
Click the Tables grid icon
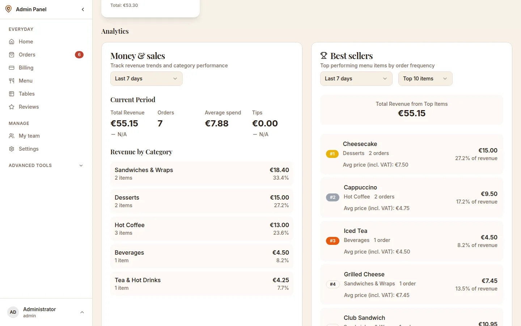[x=12, y=94]
